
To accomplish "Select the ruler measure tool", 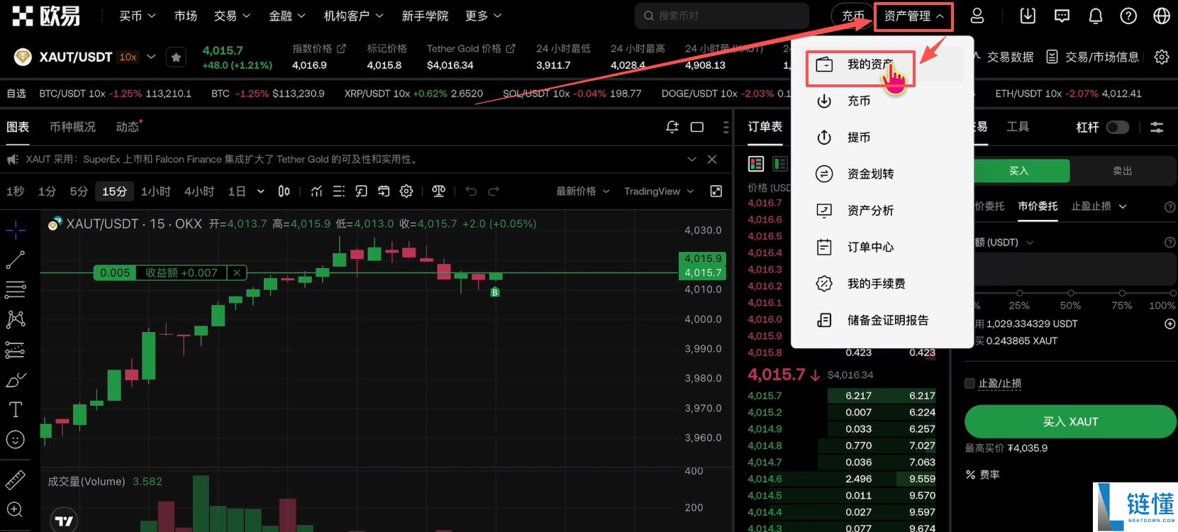I will coord(16,480).
